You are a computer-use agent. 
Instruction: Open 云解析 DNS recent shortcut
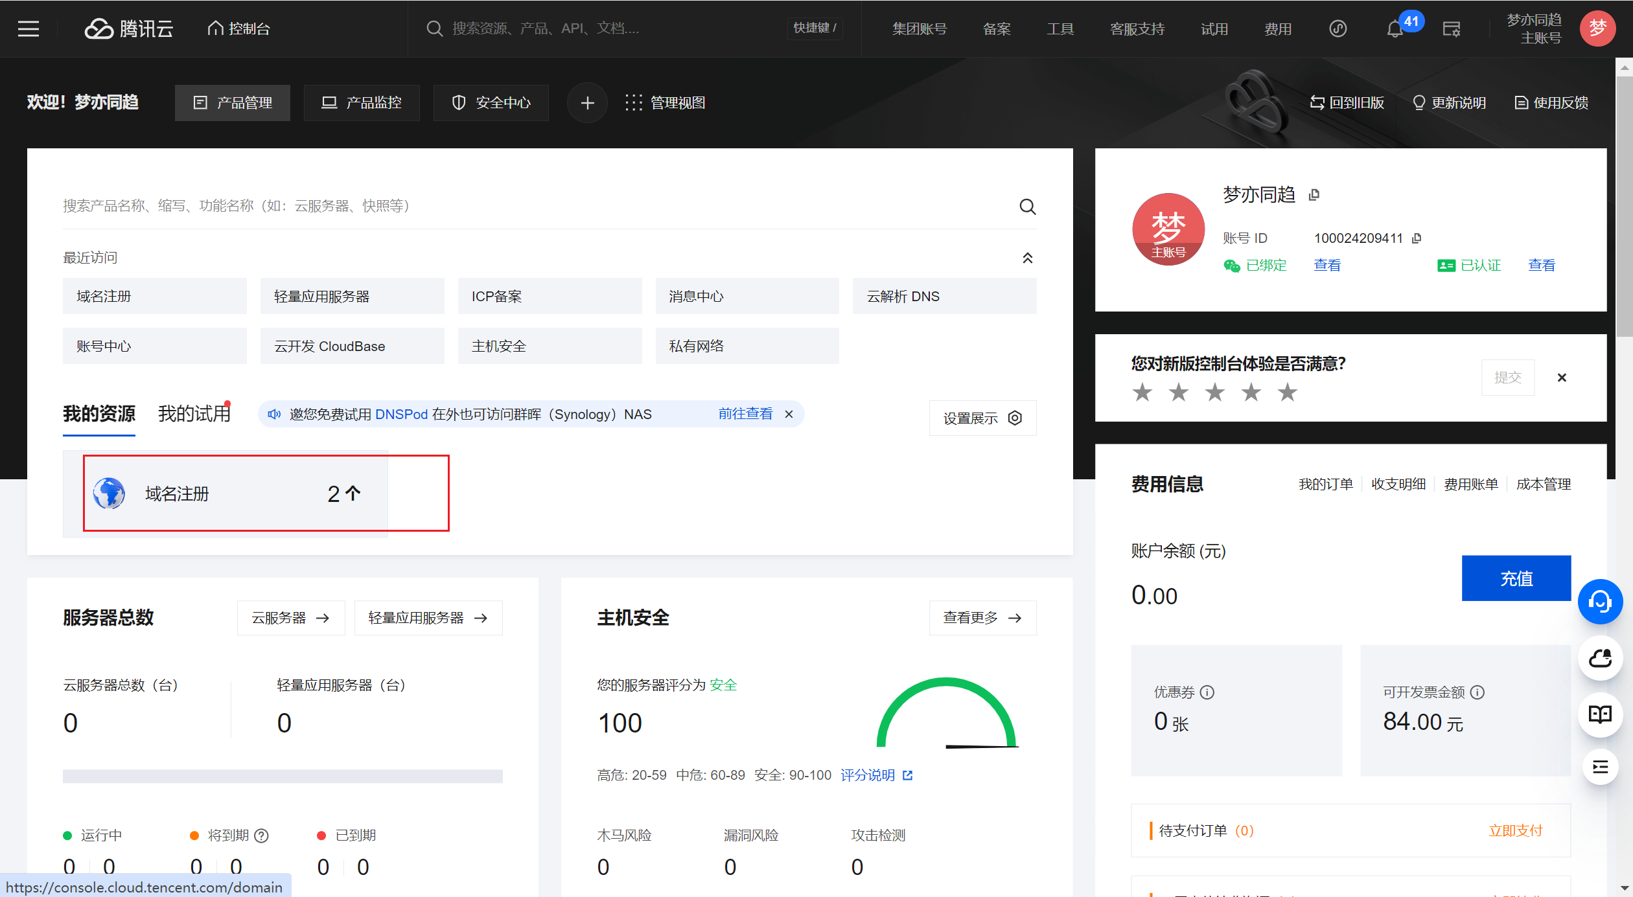click(x=944, y=296)
